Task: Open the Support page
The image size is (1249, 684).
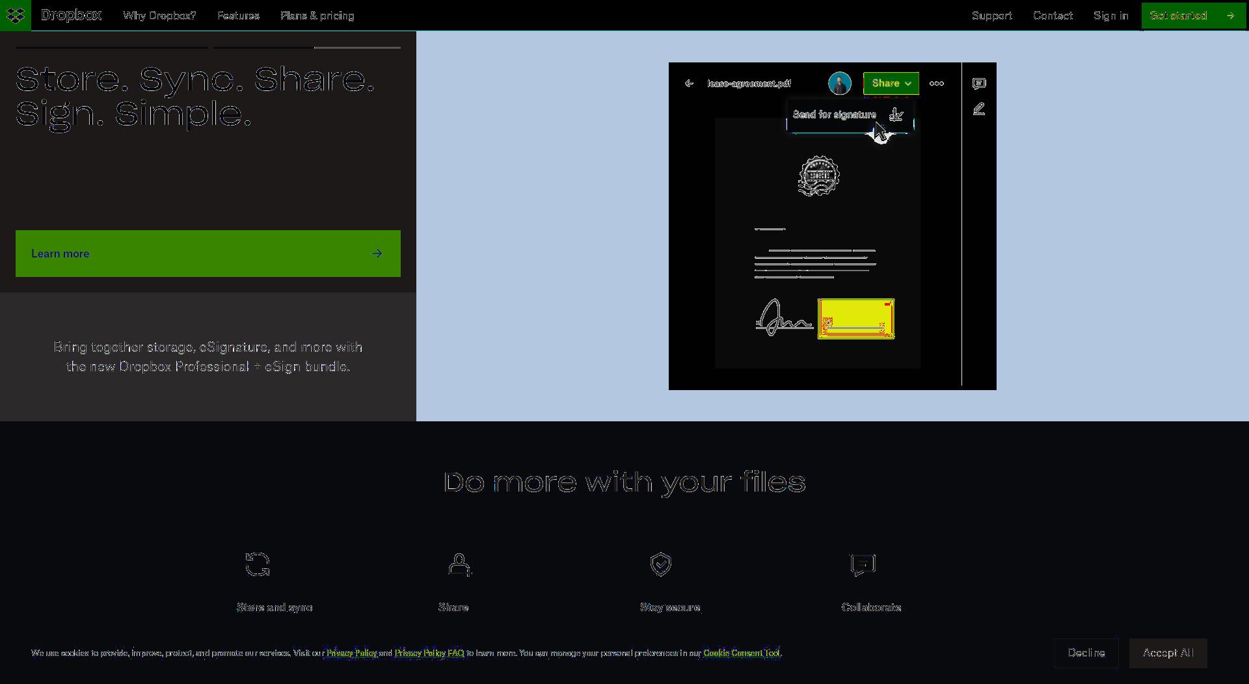Action: point(992,16)
